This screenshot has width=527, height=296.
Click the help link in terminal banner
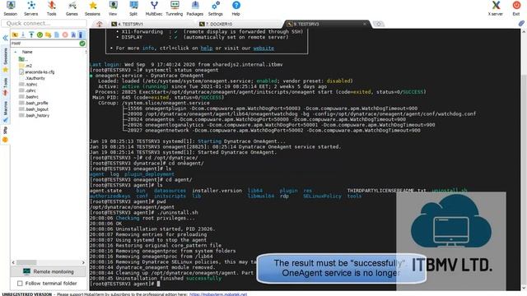(207, 48)
